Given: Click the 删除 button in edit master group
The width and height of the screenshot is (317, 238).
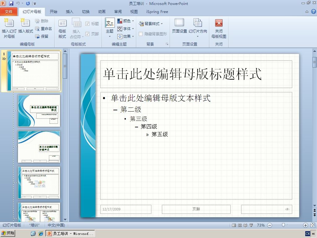Looking at the screenshot, I should tap(42, 21).
